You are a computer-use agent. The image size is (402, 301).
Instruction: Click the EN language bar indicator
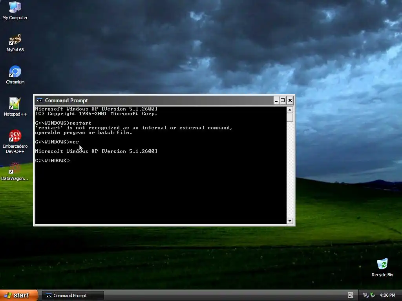tap(351, 296)
